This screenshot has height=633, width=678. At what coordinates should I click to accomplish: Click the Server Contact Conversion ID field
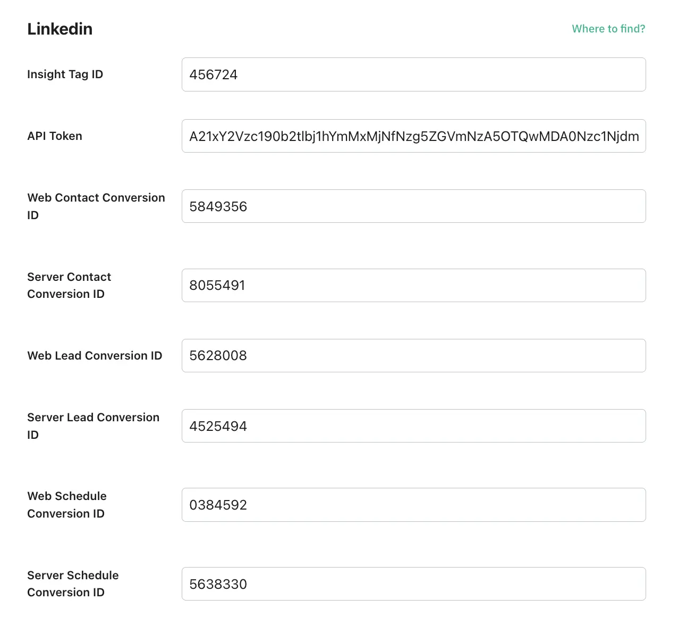click(x=414, y=285)
